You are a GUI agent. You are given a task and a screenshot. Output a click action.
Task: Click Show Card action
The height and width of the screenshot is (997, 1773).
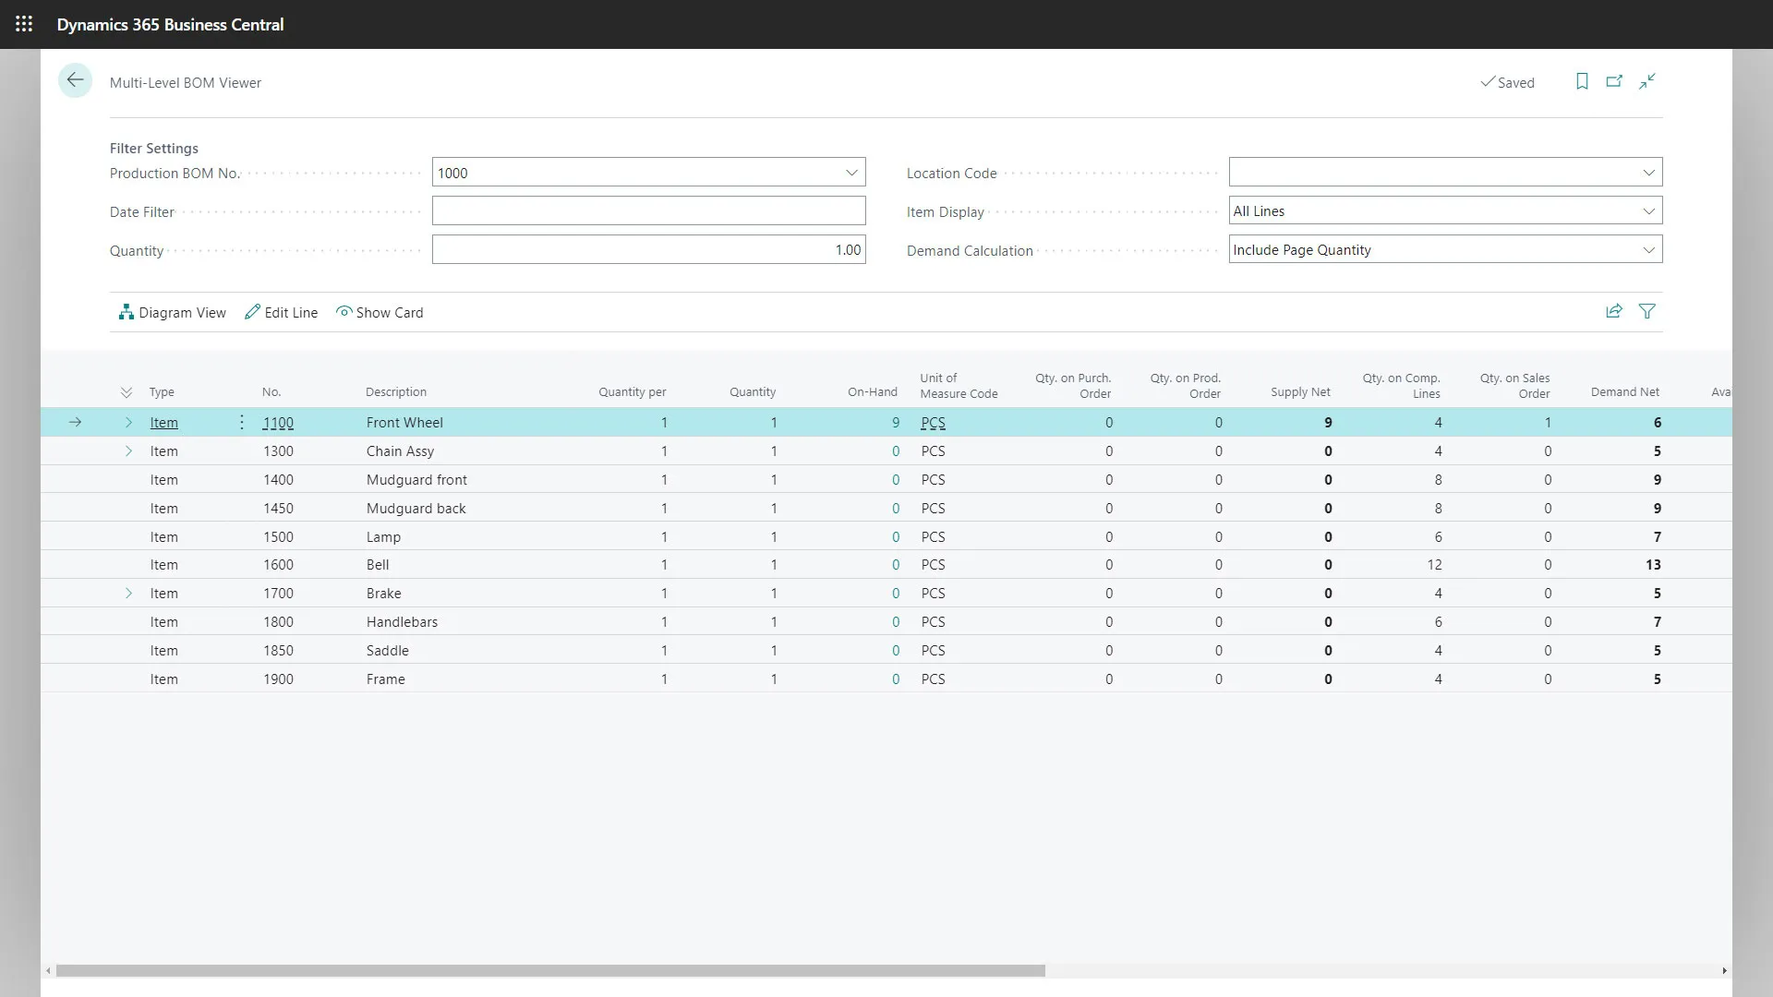point(380,313)
